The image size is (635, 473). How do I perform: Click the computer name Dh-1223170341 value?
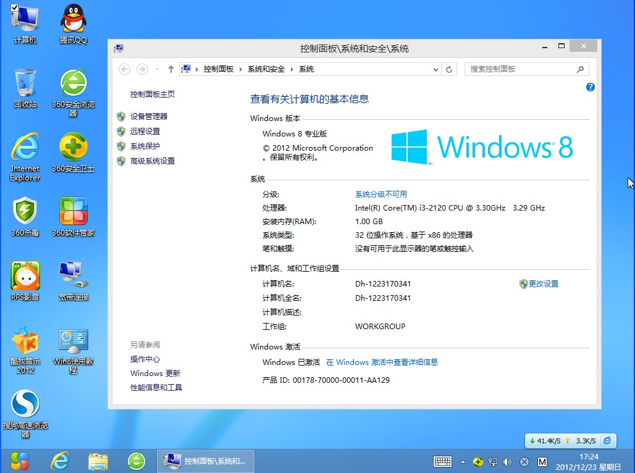(x=383, y=284)
